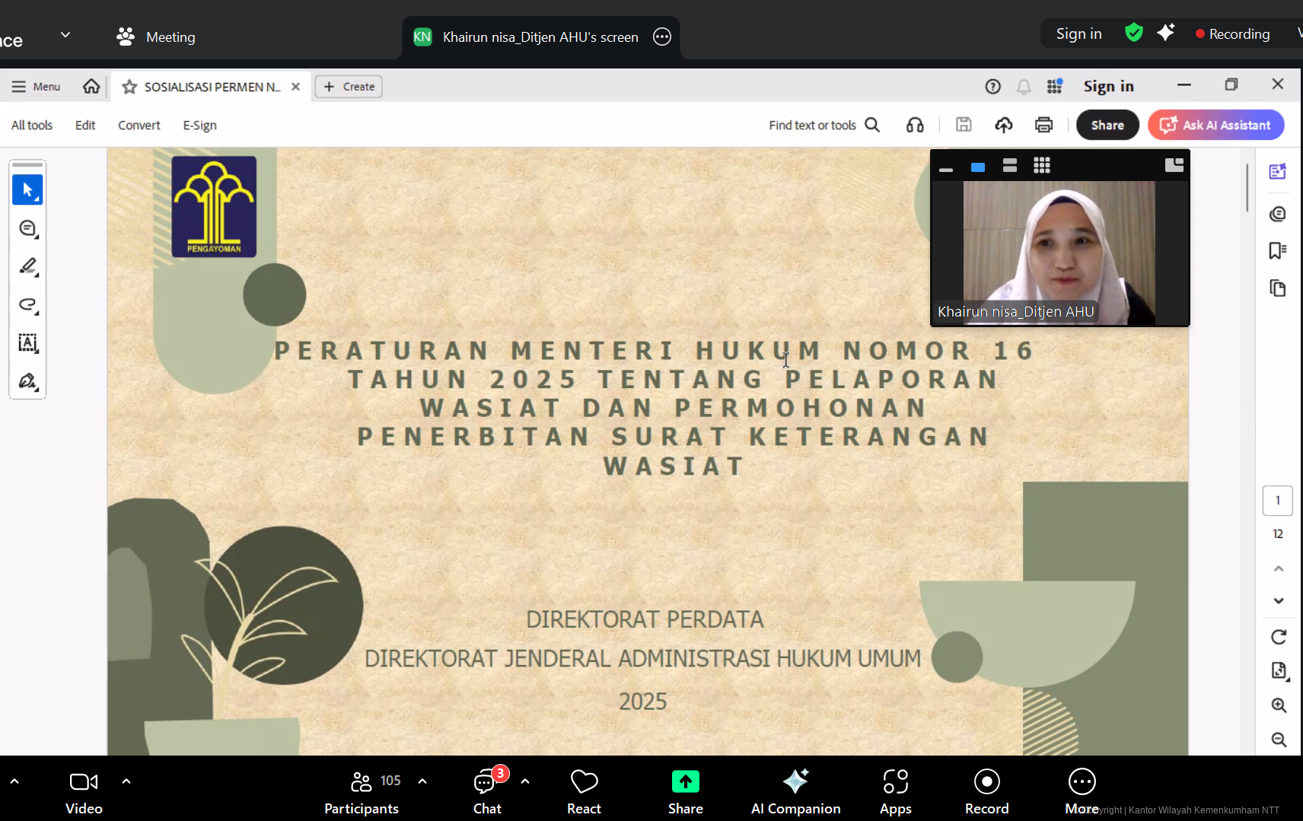Go to next page with down chevron
Screen dimensions: 1303x821
pos(1279,600)
